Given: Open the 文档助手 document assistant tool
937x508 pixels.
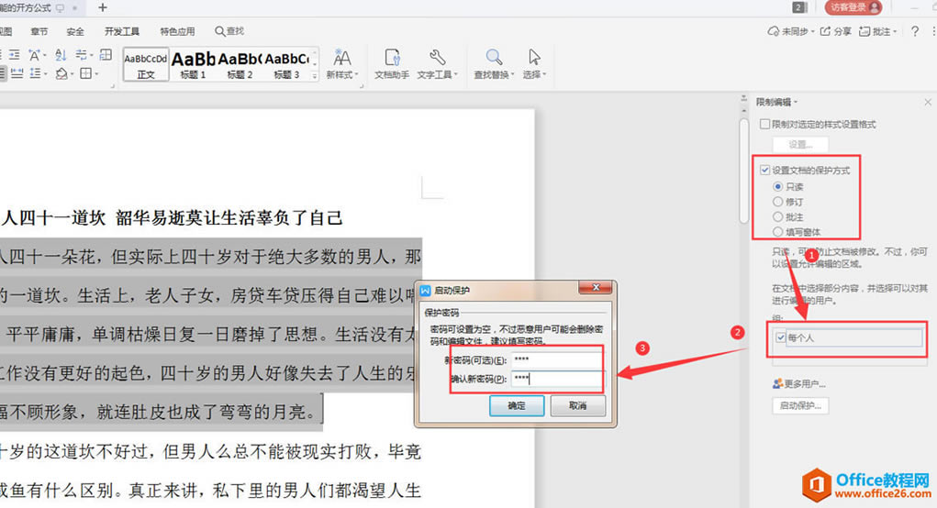Looking at the screenshot, I should coord(392,63).
